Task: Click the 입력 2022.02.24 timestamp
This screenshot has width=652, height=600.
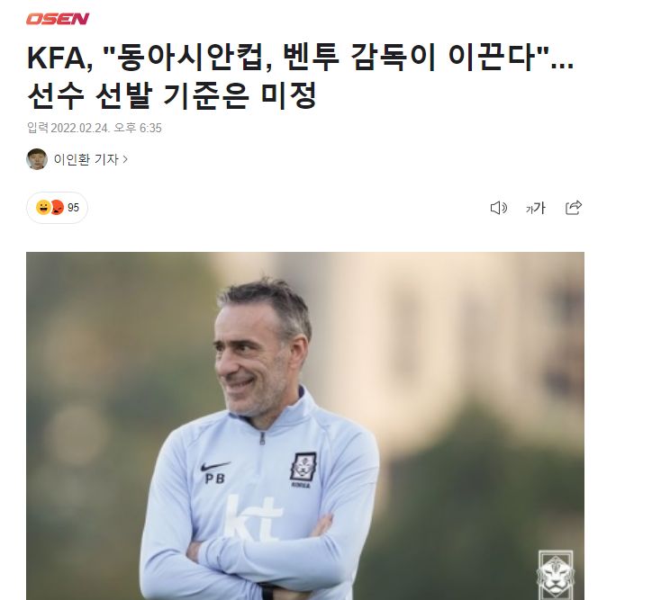Action: coord(95,128)
